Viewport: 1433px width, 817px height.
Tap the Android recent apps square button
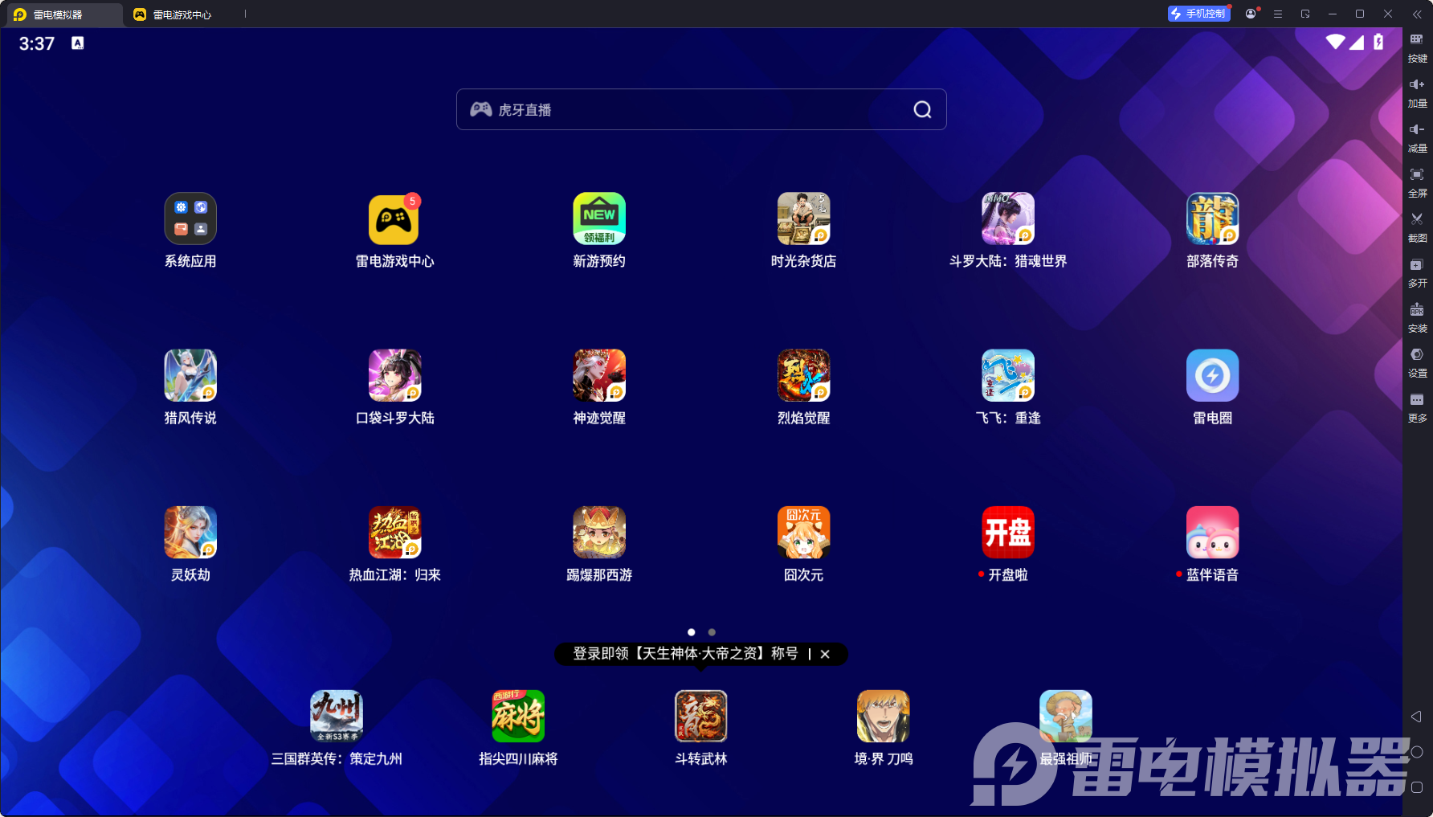(1417, 787)
